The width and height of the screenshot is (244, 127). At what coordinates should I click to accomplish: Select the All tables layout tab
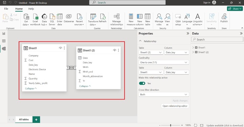coord(24,120)
